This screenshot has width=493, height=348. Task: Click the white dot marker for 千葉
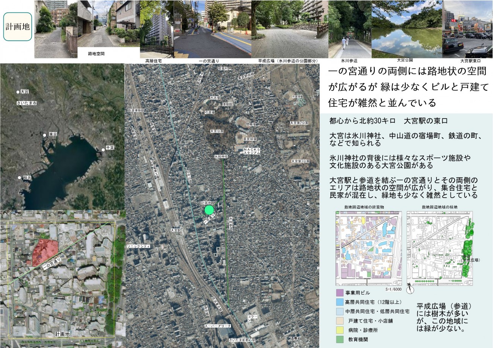[x=103, y=150]
